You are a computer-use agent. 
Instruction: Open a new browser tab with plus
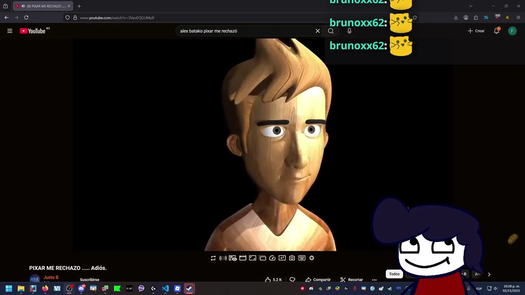coord(79,6)
